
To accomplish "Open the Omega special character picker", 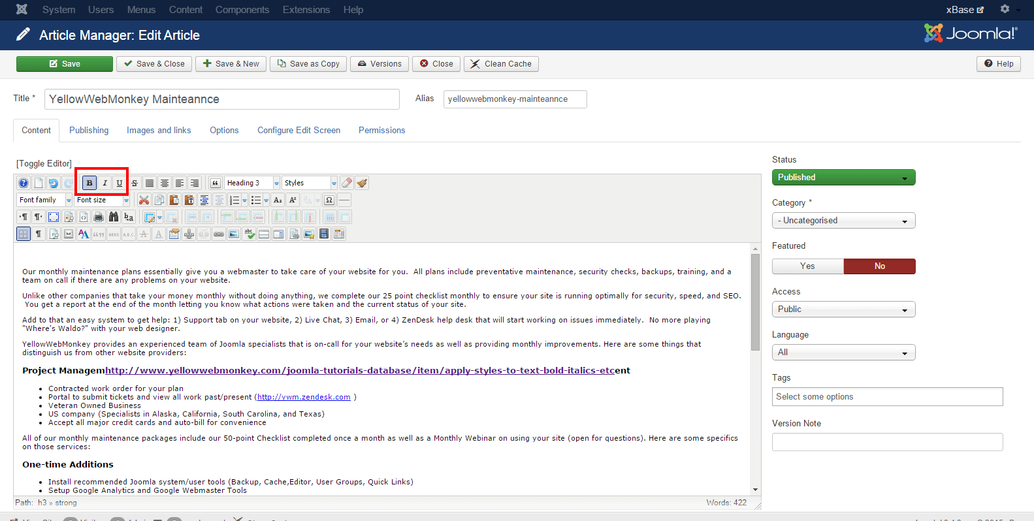I will (329, 200).
